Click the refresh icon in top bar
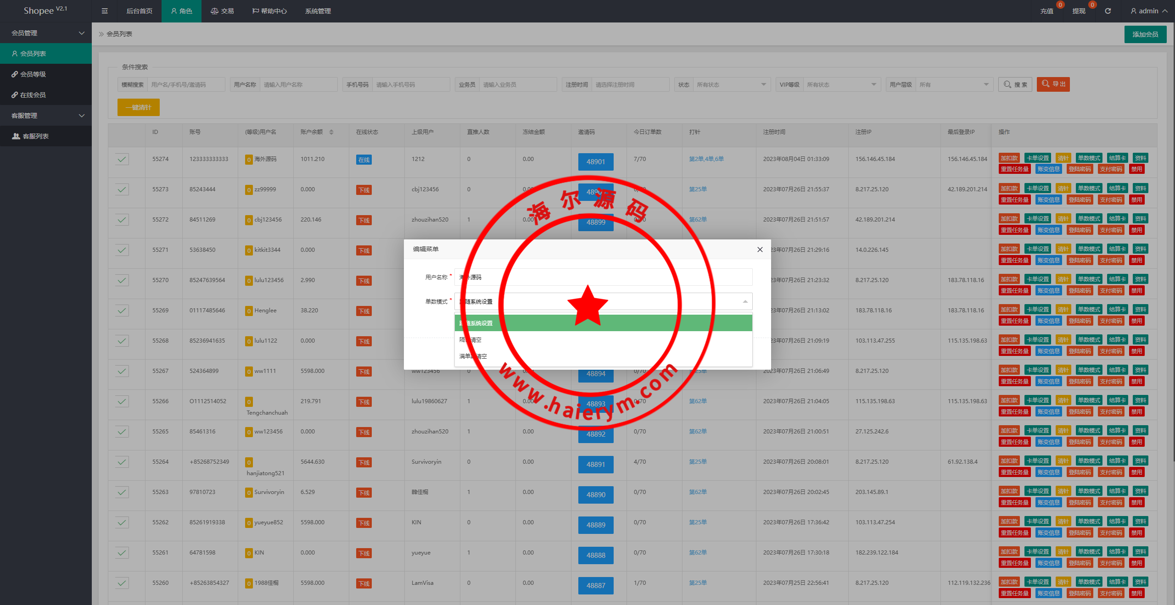The width and height of the screenshot is (1175, 605). tap(1108, 11)
